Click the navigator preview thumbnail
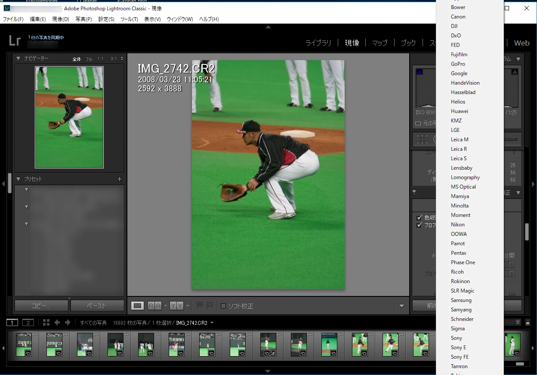 [x=69, y=117]
